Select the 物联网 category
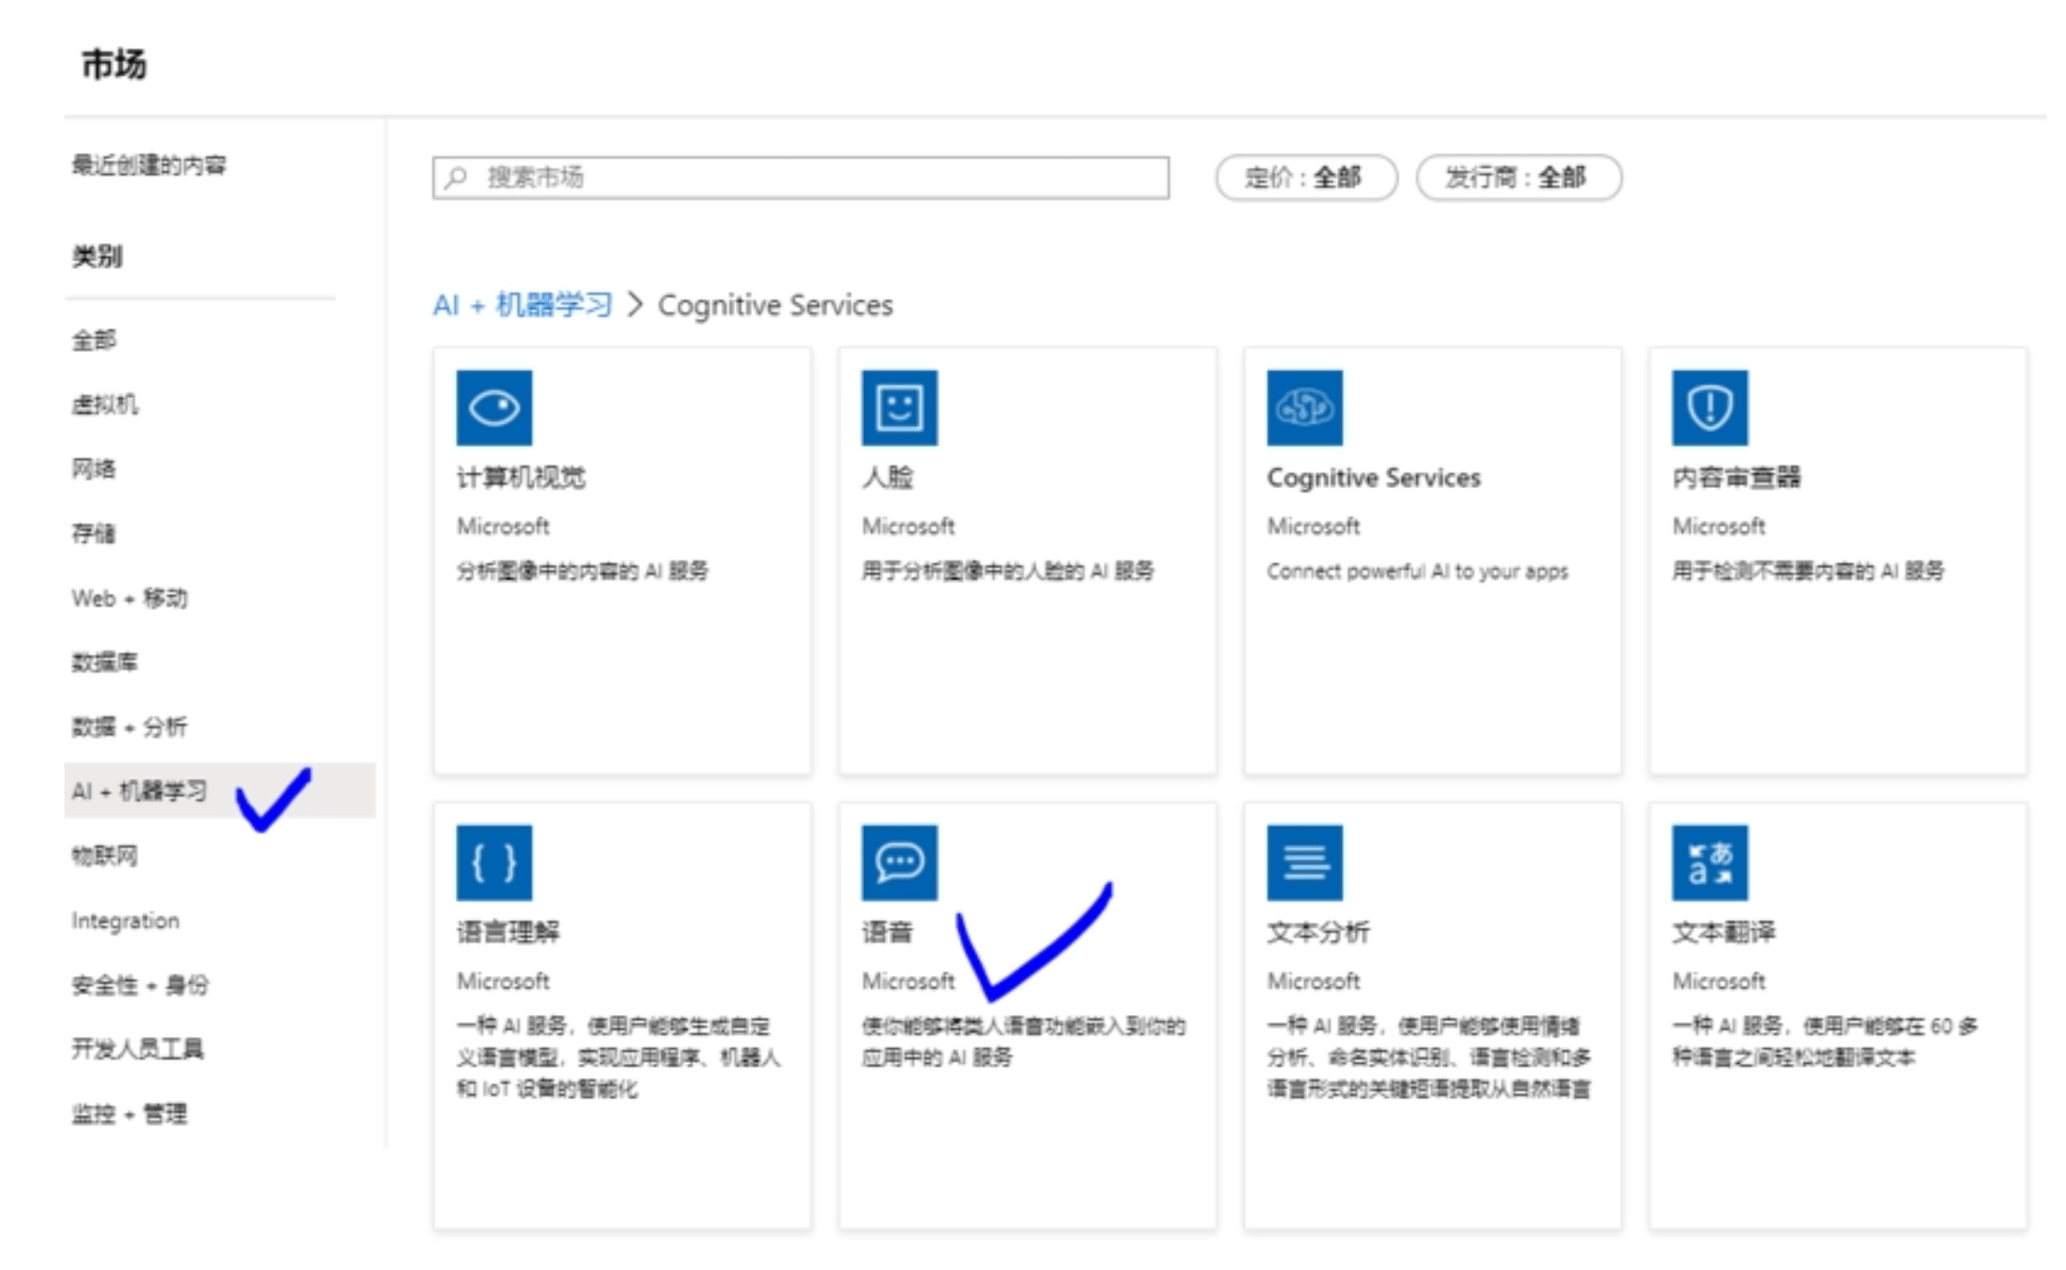2066x1270 pixels. tap(105, 856)
